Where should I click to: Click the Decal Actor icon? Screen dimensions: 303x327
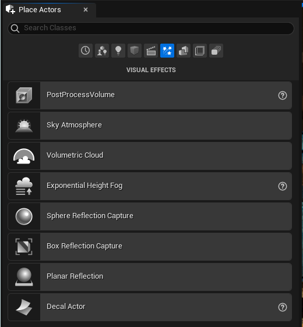24,307
